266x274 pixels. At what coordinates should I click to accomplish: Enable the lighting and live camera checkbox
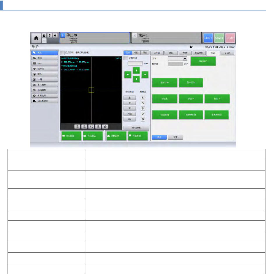coord(62,53)
